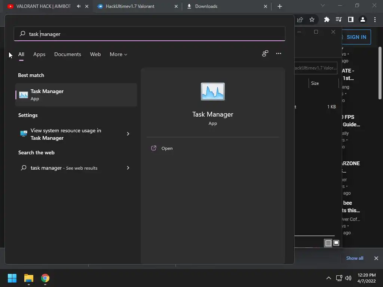Open a new Chrome tab
The image size is (383, 287).
click(x=280, y=6)
